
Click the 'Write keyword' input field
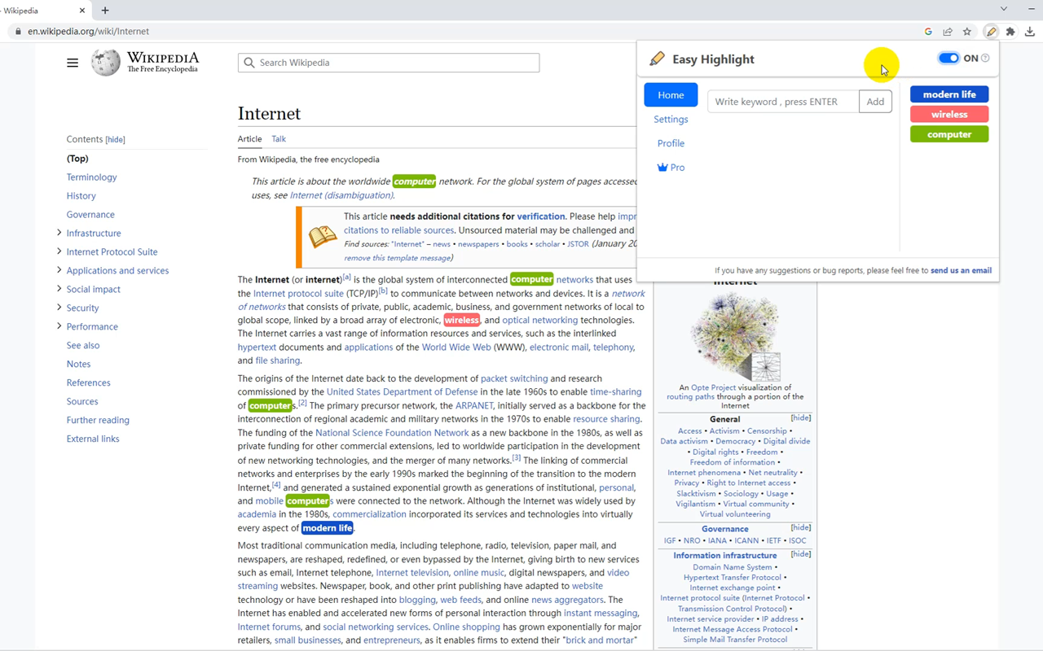tap(782, 102)
